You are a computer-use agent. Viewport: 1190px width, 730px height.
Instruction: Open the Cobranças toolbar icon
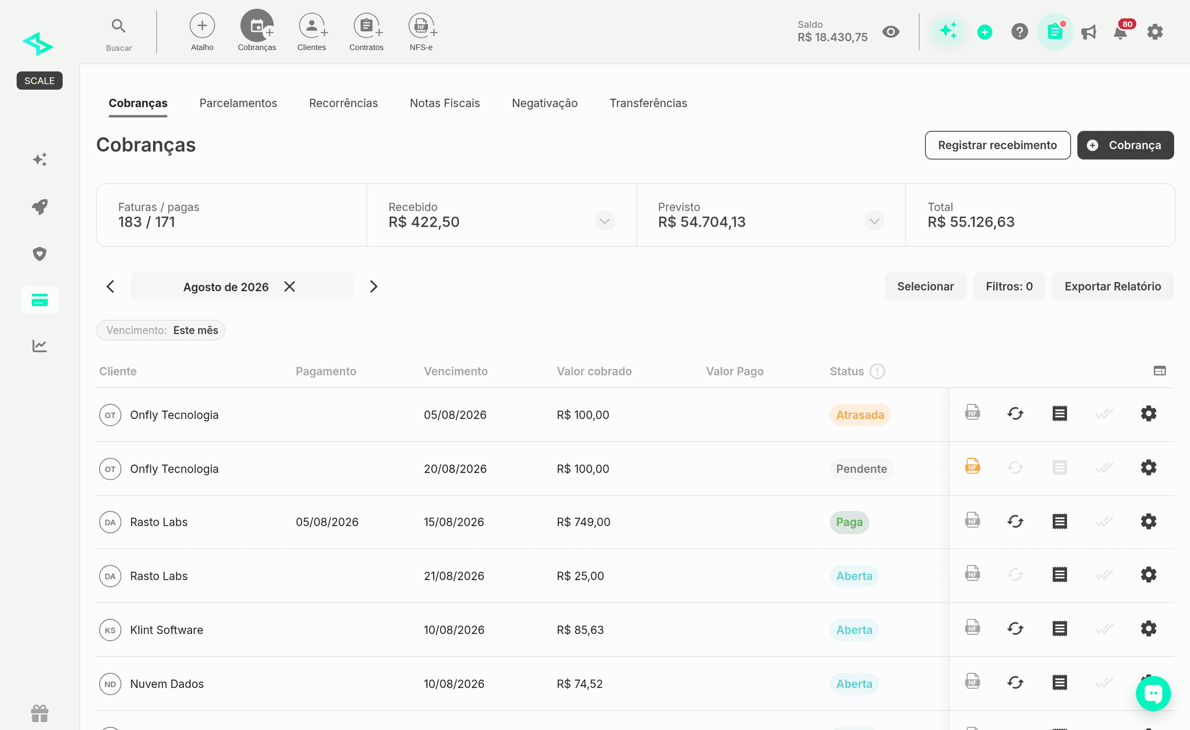click(257, 26)
